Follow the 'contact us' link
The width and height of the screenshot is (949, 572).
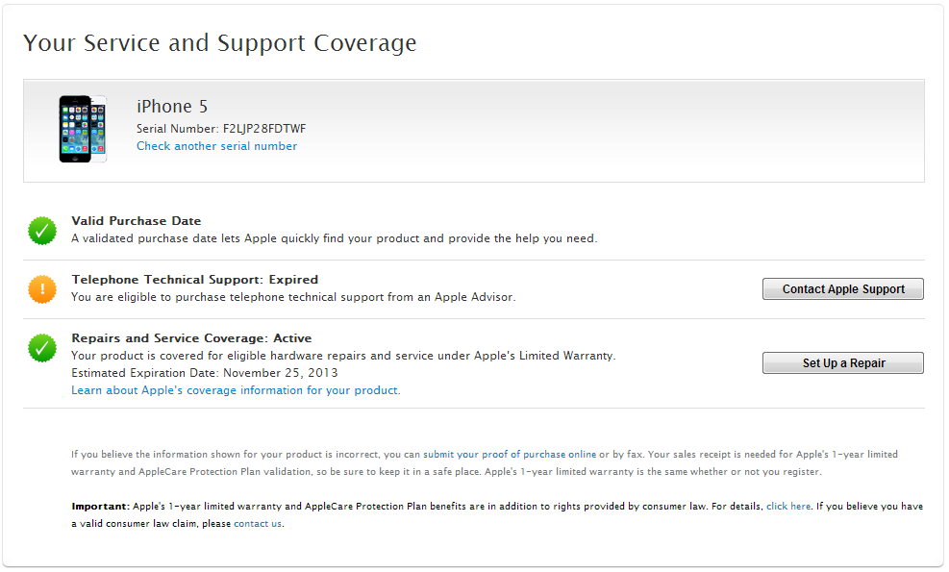point(258,524)
